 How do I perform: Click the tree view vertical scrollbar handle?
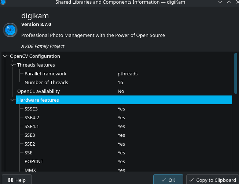coord(236,73)
